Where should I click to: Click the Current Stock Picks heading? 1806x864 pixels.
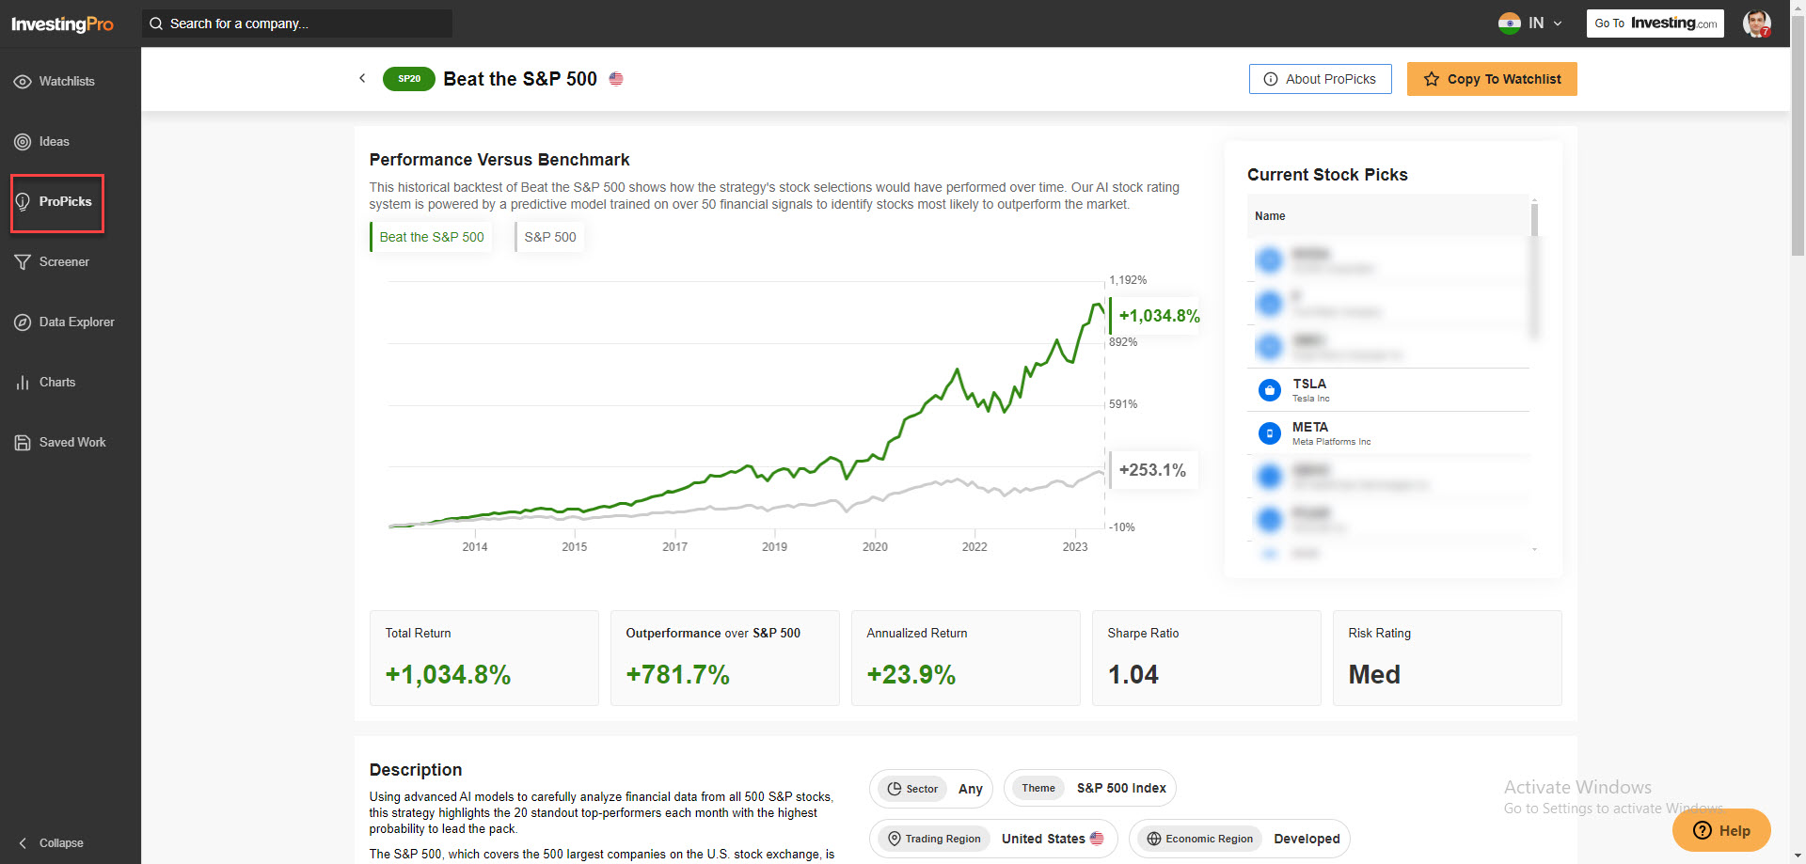point(1327,175)
